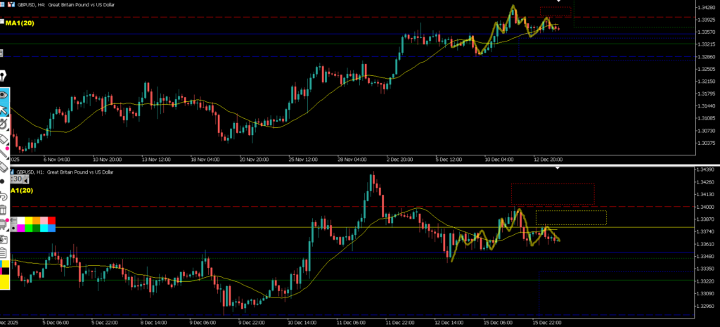
Task: Pick the light pink swatch in color palette
Action: coord(44,222)
